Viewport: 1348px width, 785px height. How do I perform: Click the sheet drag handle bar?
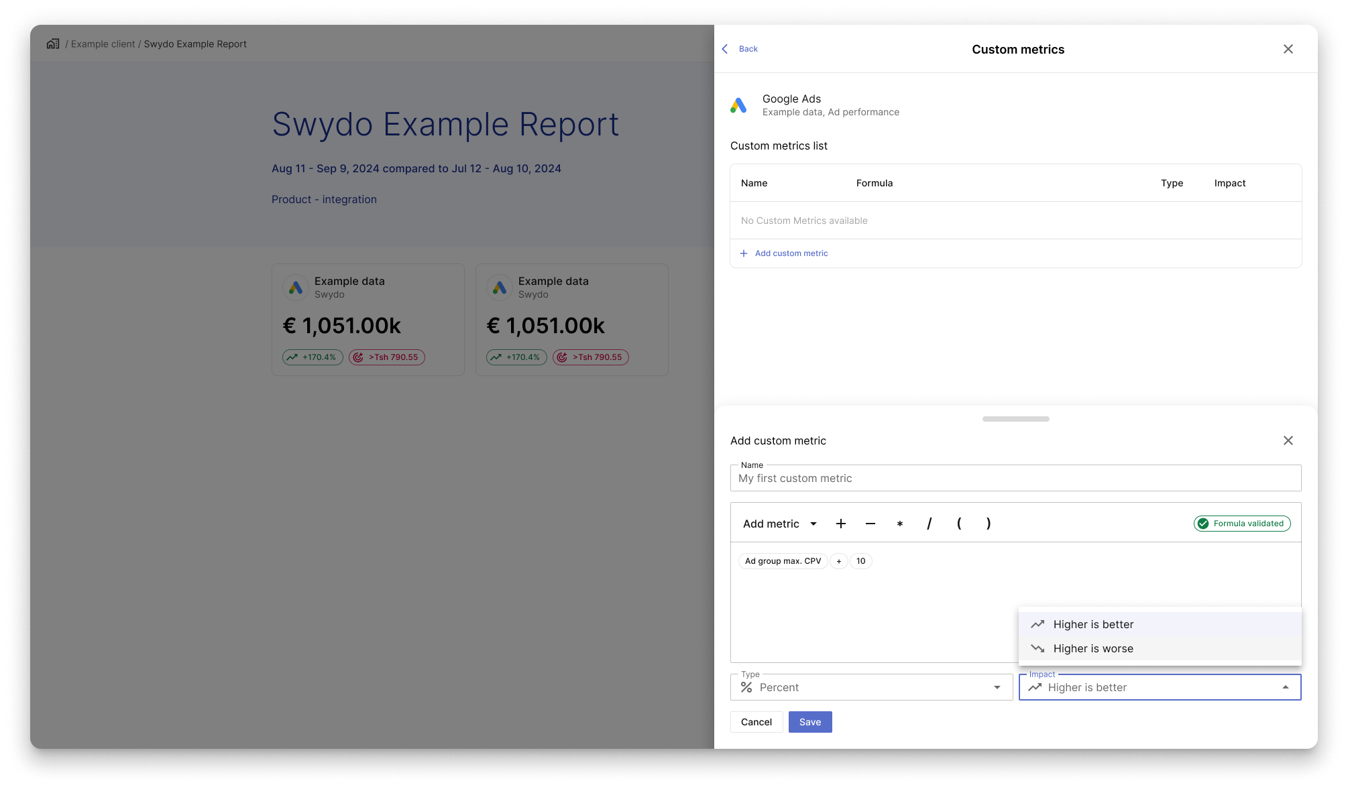pyautogui.click(x=1016, y=419)
